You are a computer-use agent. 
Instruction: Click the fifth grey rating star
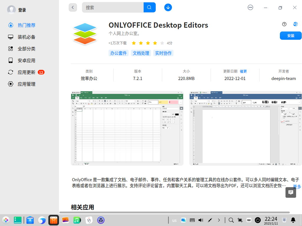click(x=162, y=43)
